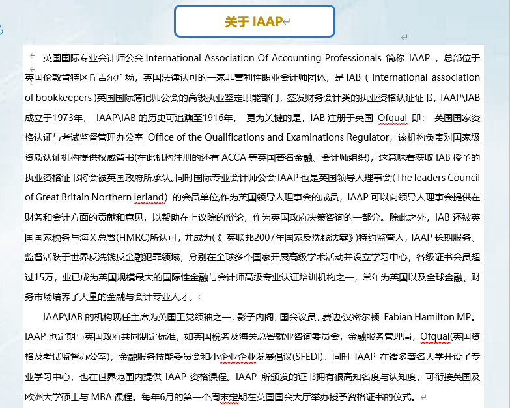Click the year 1973年
Viewport: 510px width, 408px height.
tap(67, 118)
